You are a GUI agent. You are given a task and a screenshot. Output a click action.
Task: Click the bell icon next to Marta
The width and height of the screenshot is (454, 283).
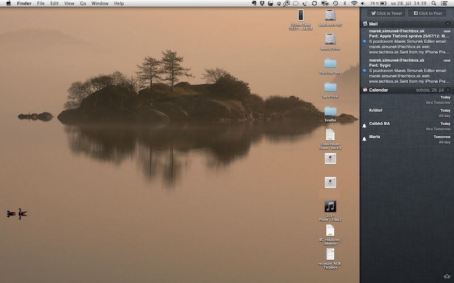coord(364,139)
